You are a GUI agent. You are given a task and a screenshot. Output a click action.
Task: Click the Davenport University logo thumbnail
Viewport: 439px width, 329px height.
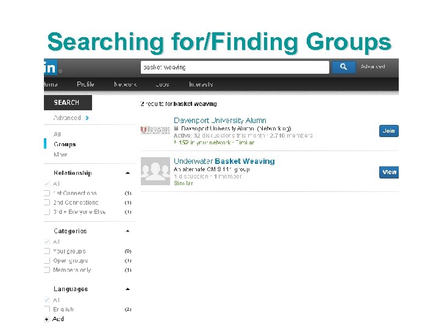(155, 130)
